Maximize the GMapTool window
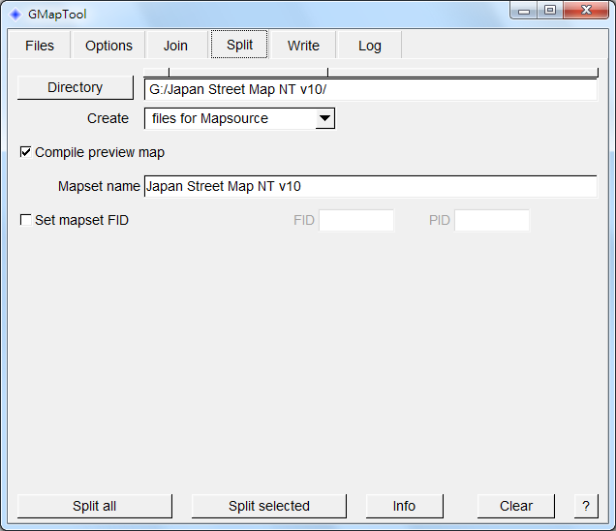616x531 pixels. [x=549, y=10]
